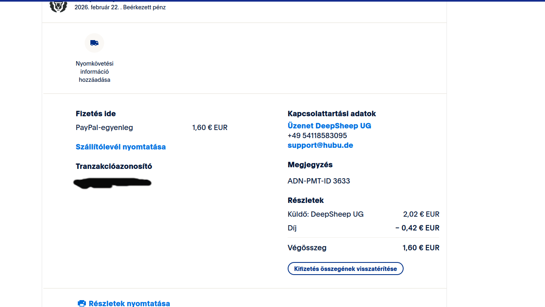Click the Végösszeg total row label
This screenshot has height=307, width=545.
(307, 248)
